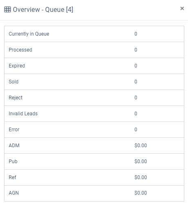
Task: Select the Pub row label
Action: tap(13, 162)
